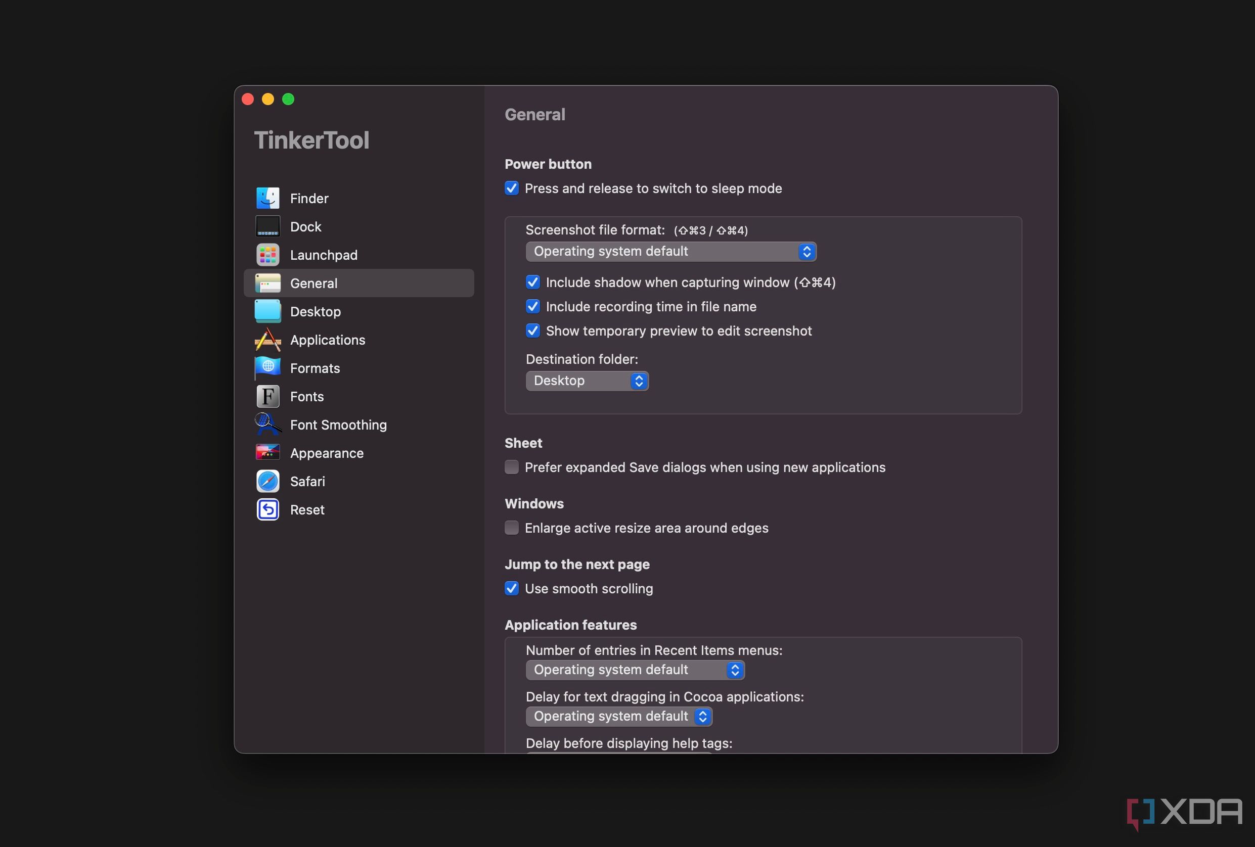Click the Appearance icon
Viewport: 1255px width, 847px height.
[268, 453]
